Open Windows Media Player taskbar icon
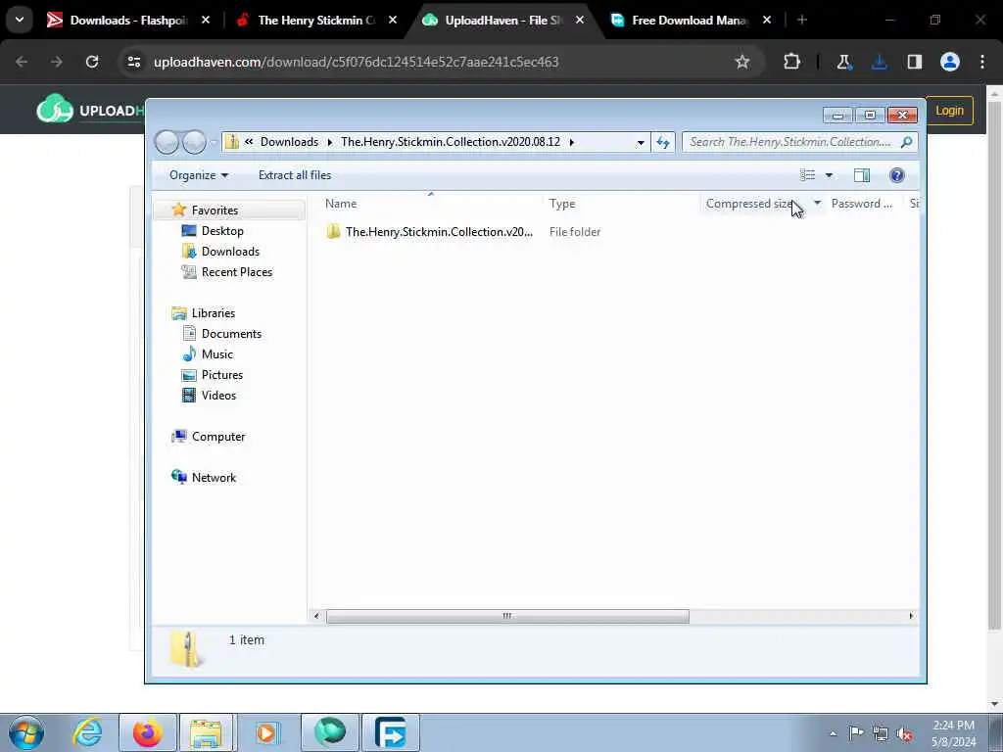 267,732
